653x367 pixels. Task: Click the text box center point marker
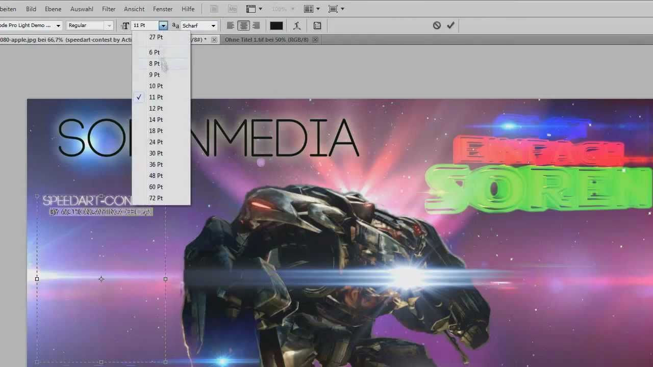[x=101, y=279]
